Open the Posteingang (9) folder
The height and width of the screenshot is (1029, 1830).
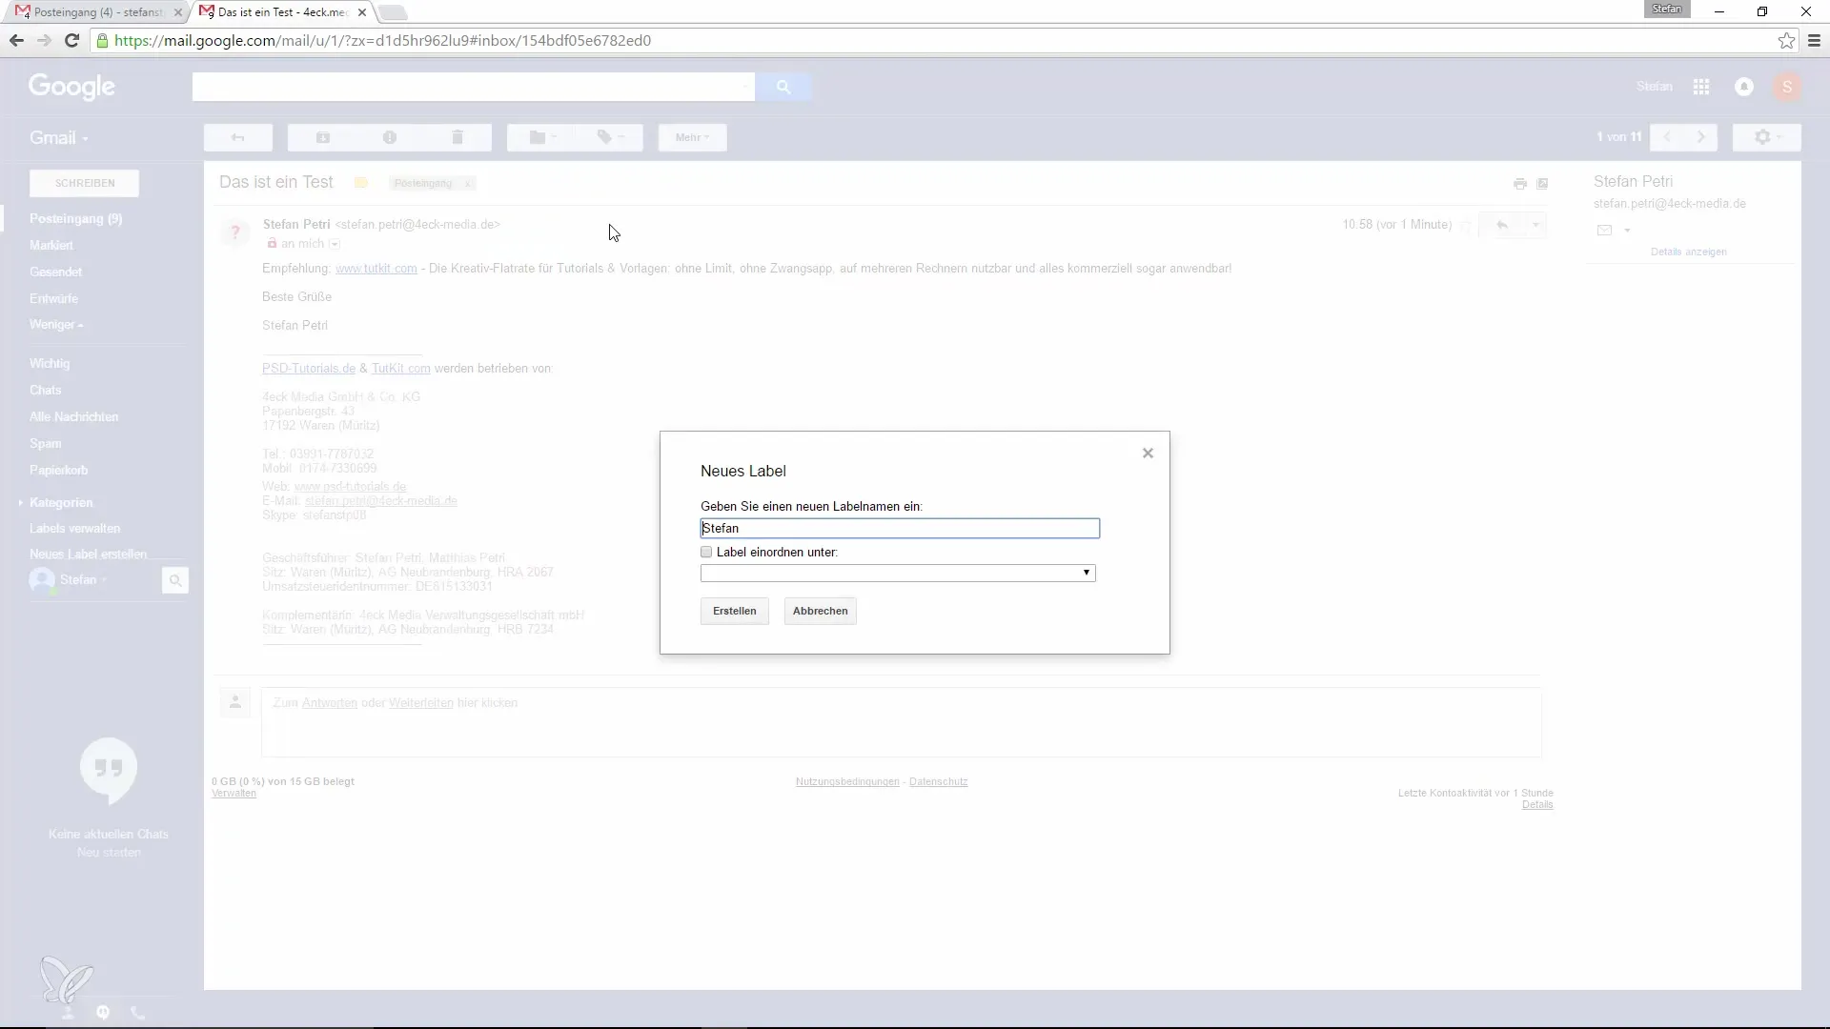click(75, 218)
